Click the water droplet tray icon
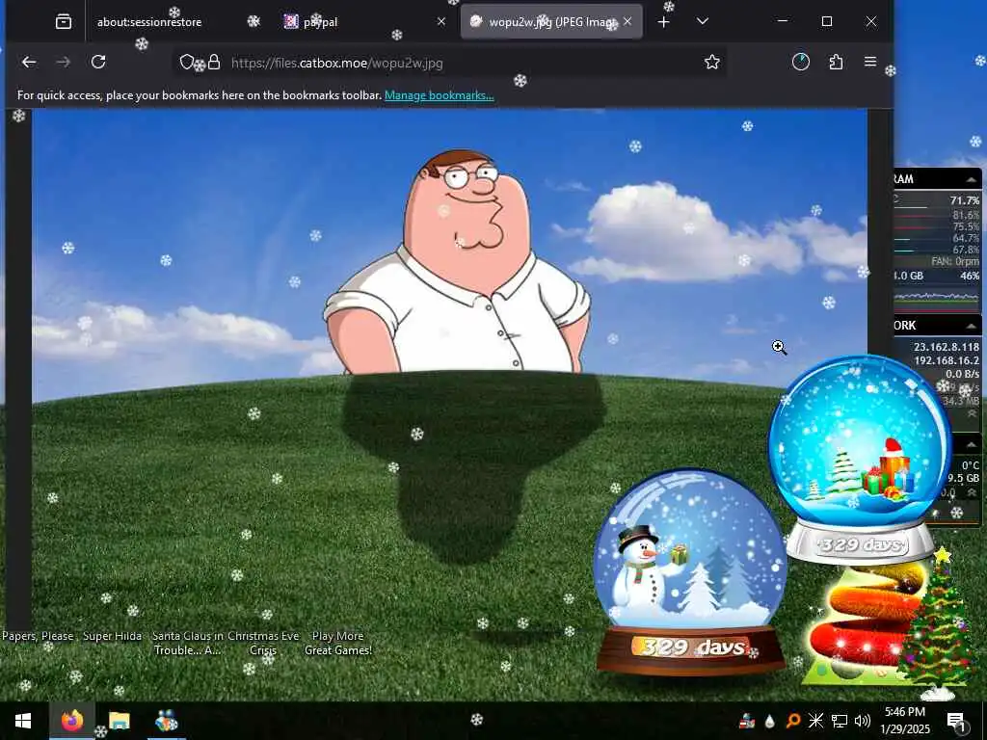This screenshot has height=740, width=987. point(769,721)
